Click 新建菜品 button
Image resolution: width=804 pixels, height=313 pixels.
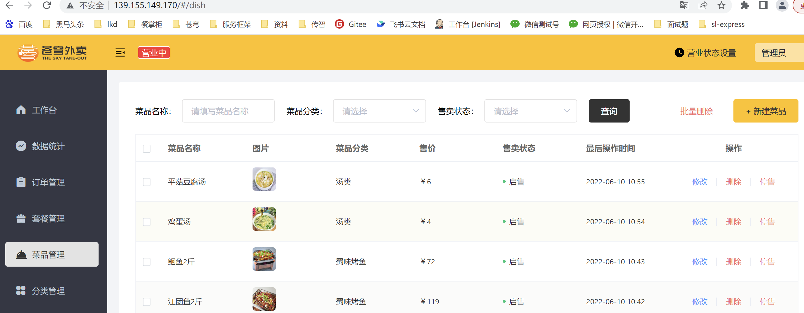(x=766, y=111)
